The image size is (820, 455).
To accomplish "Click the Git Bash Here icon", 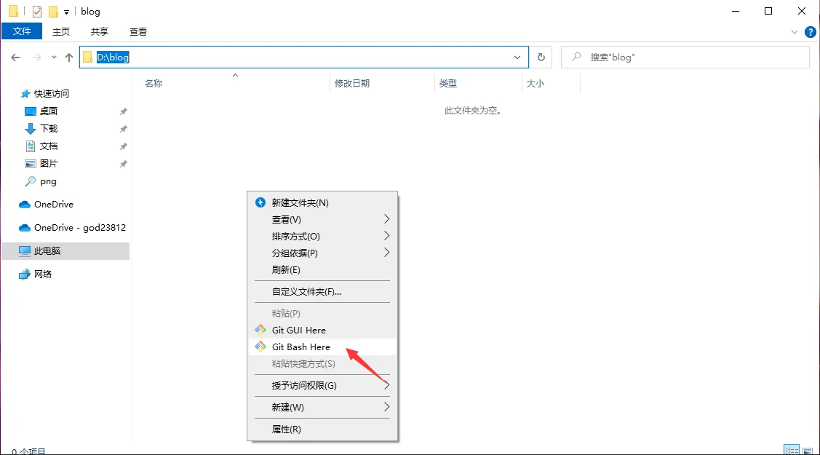I will 260,347.
